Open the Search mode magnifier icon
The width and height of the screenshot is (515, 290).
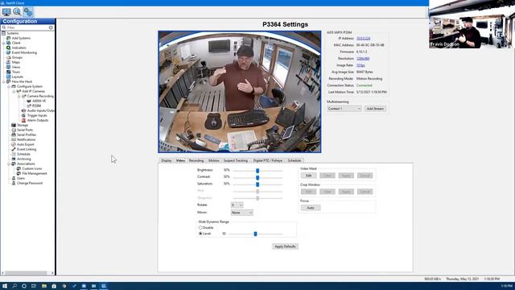tap(17, 12)
